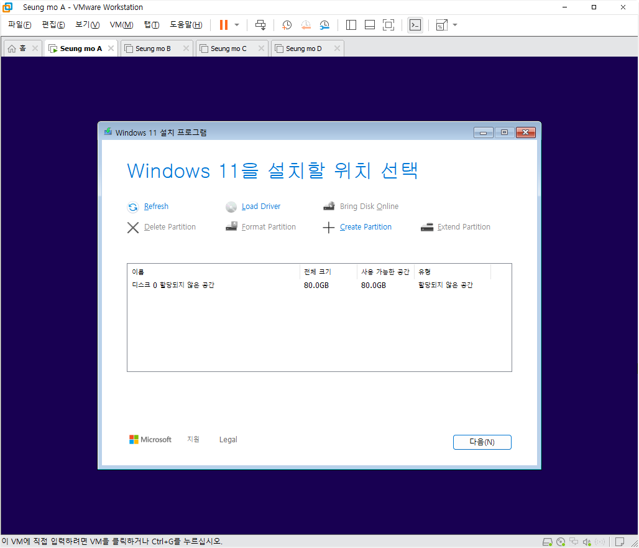Open the 도움말(H) menu

pos(186,25)
